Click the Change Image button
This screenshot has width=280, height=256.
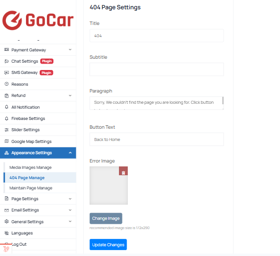click(x=106, y=218)
